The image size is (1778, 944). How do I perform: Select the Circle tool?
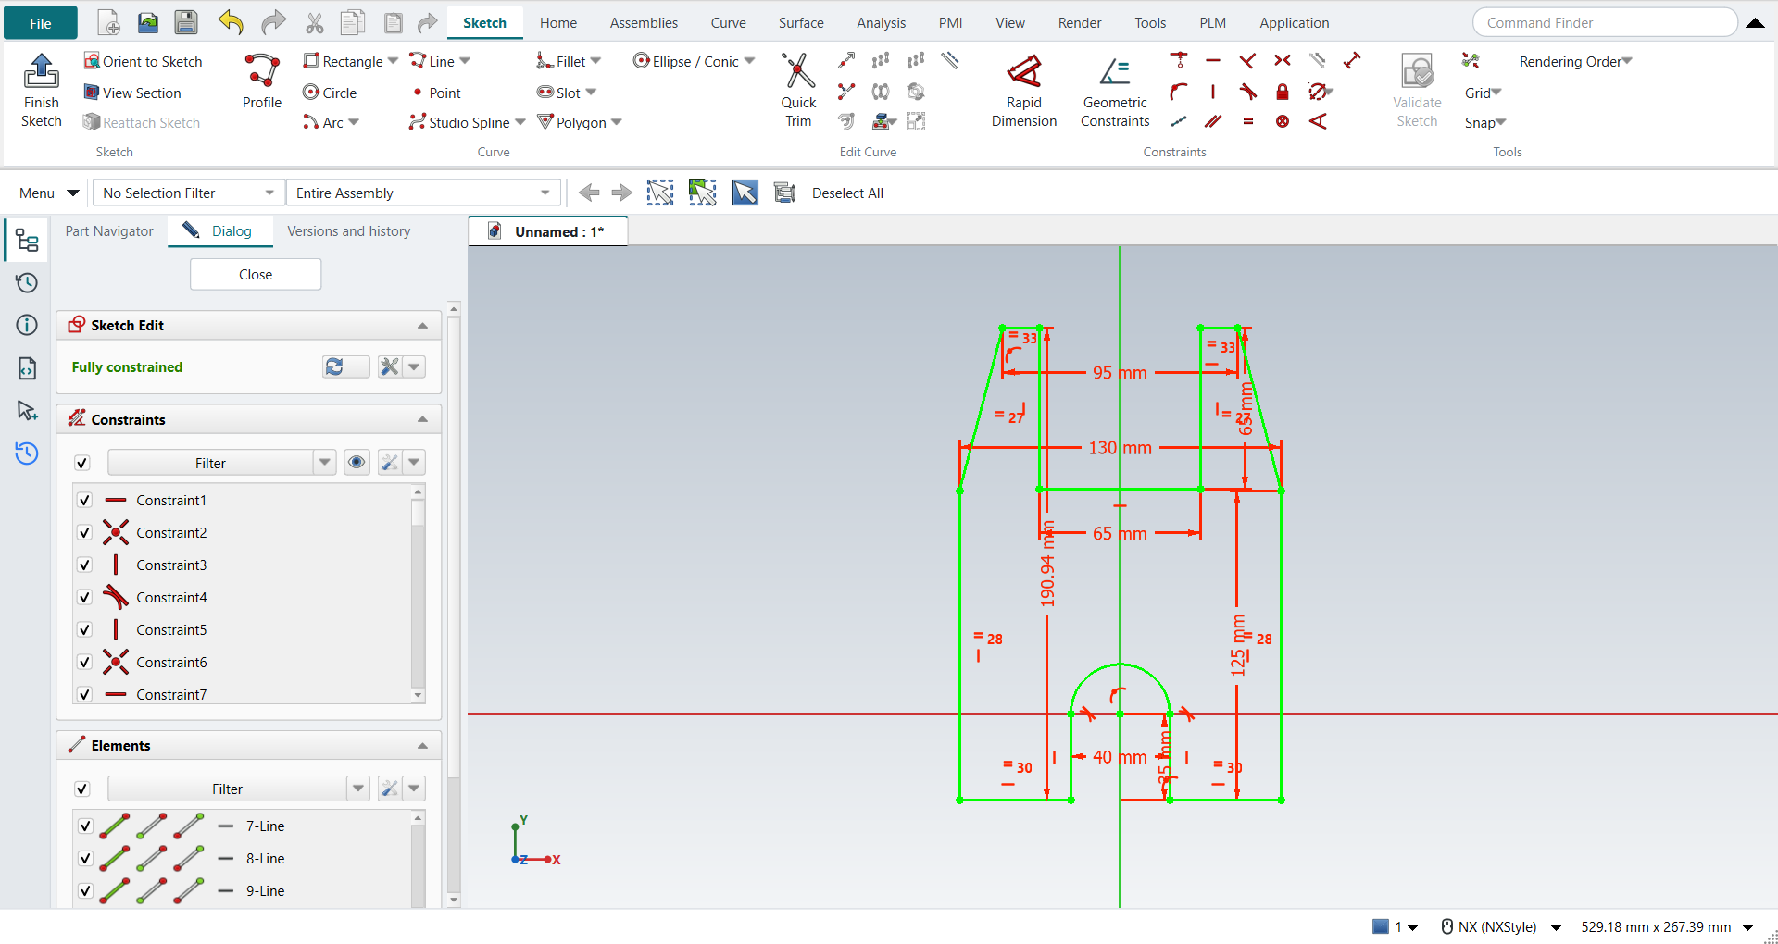[330, 93]
